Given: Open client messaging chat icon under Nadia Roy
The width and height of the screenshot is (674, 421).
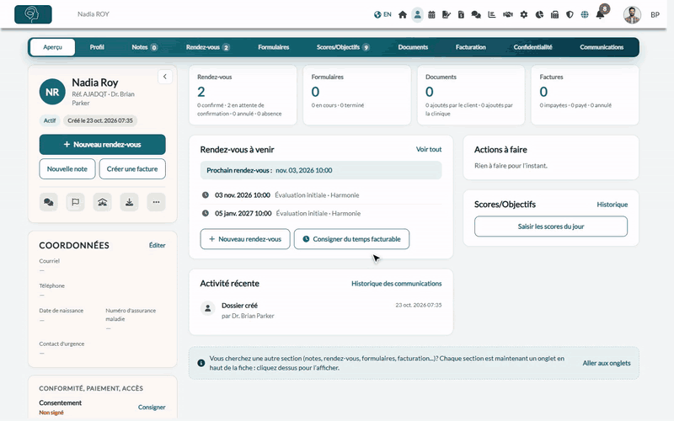Looking at the screenshot, I should point(49,202).
